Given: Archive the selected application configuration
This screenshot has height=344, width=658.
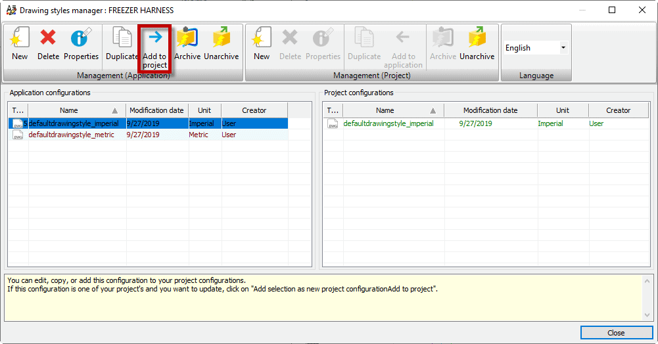Looking at the screenshot, I should click(187, 45).
